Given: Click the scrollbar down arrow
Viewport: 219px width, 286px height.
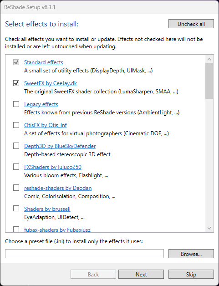Looking at the screenshot, I should (209, 228).
